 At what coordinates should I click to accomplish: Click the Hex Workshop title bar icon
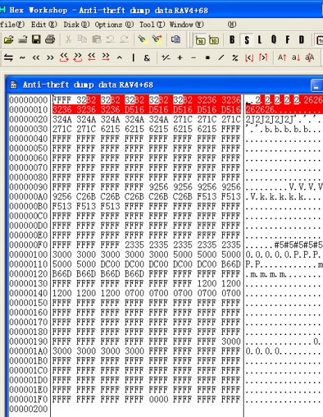[x=3, y=10]
